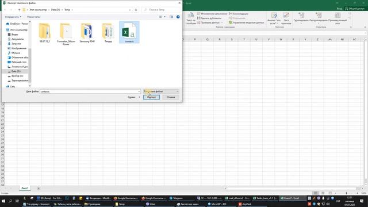
Task: Select Data (D:) drive in navigation pane
Action: (x=14, y=71)
